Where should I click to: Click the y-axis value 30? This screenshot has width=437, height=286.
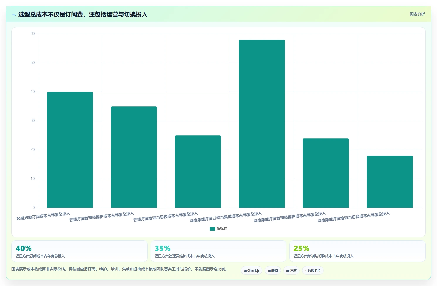coord(33,121)
